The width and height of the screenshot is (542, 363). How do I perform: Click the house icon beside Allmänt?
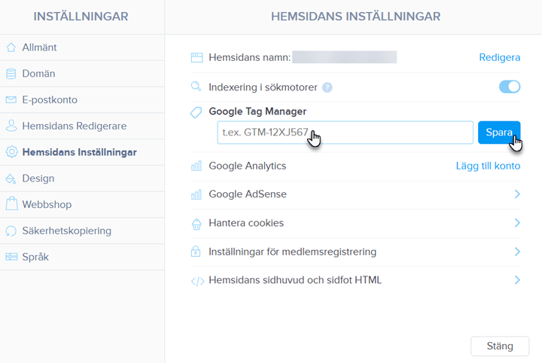(11, 47)
